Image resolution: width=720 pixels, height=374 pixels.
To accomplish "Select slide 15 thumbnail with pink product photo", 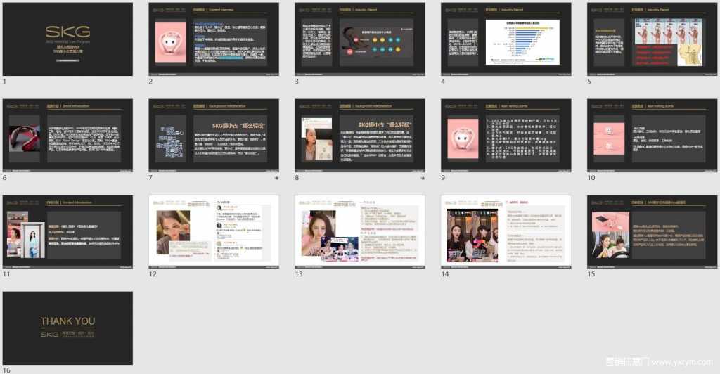I will [652, 231].
